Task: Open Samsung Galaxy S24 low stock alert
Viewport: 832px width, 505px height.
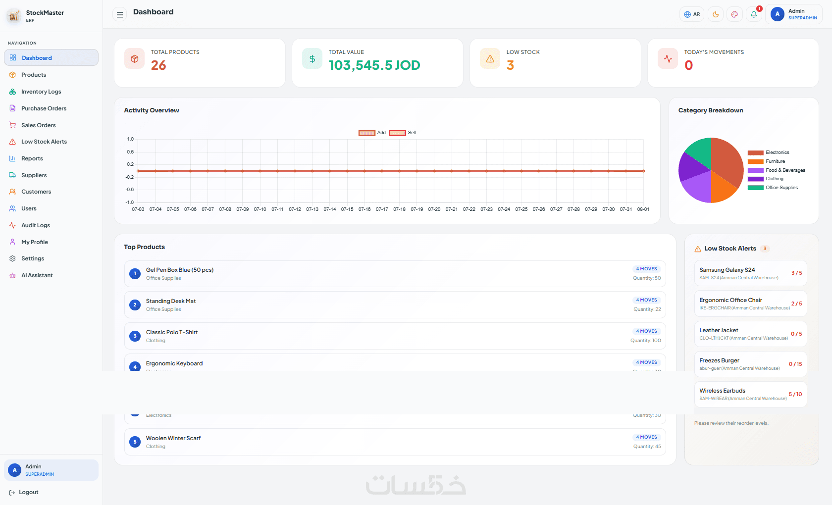Action: tap(750, 273)
